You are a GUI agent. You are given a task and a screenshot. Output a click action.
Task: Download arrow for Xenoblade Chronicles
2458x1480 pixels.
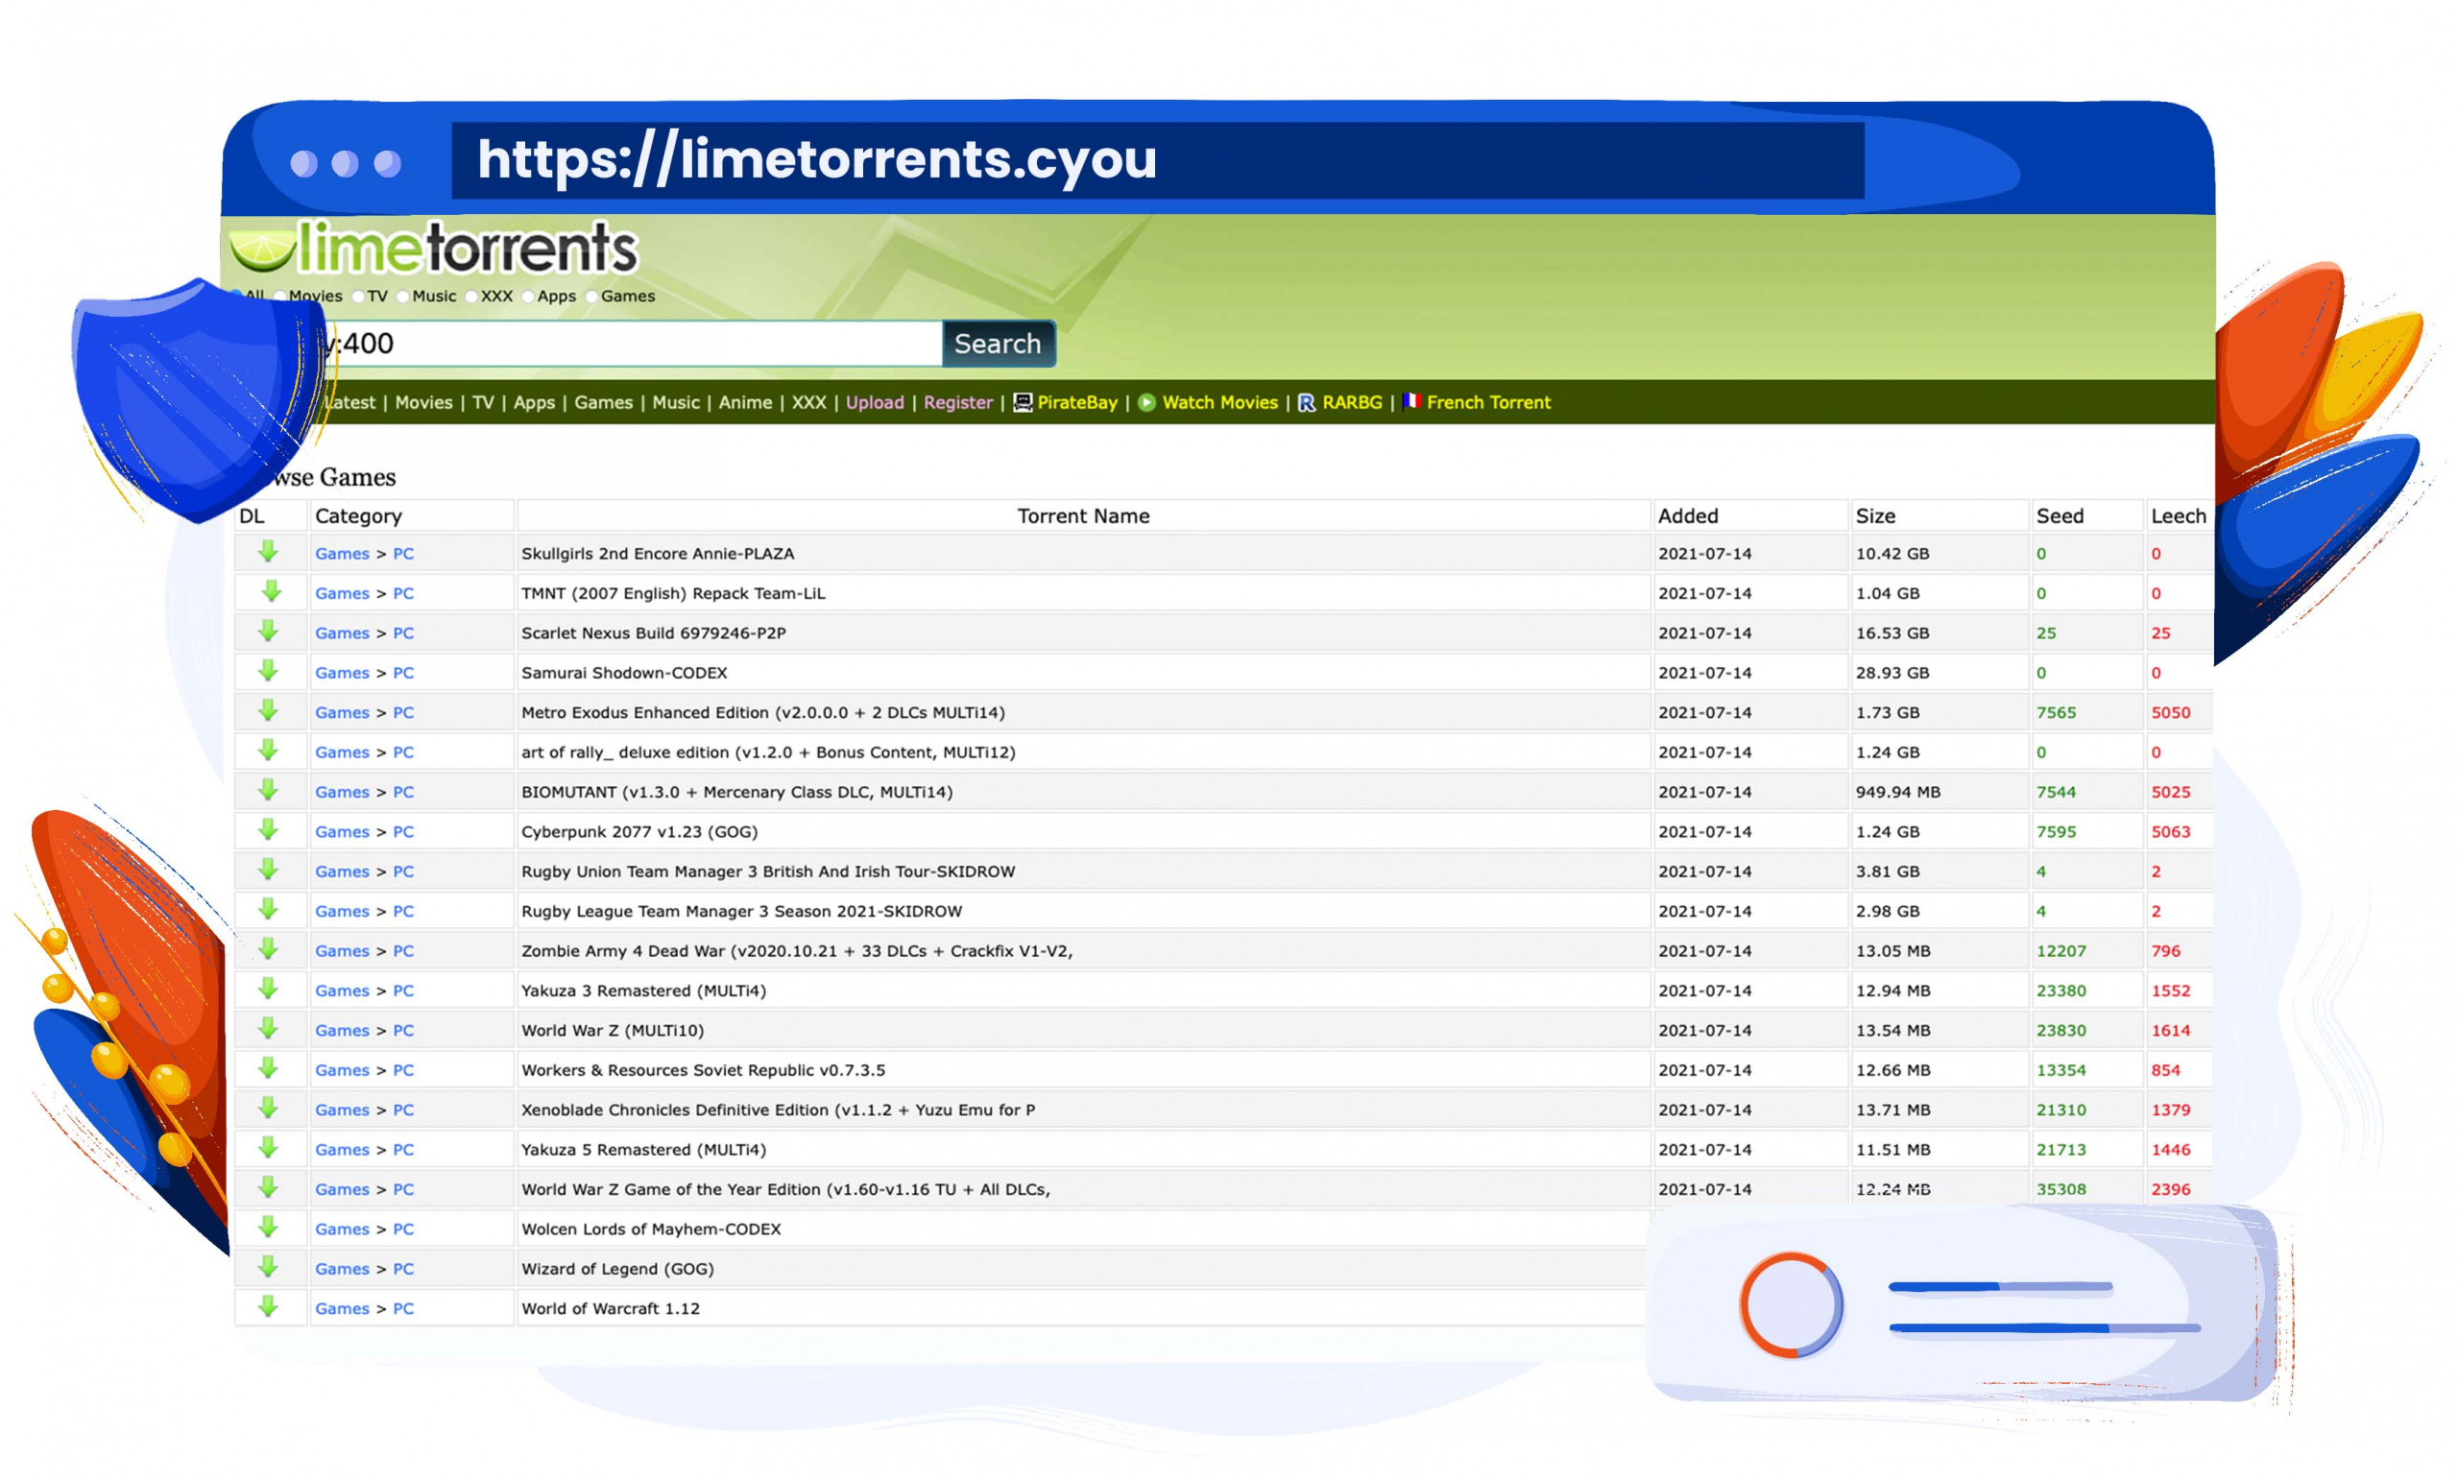click(267, 1108)
